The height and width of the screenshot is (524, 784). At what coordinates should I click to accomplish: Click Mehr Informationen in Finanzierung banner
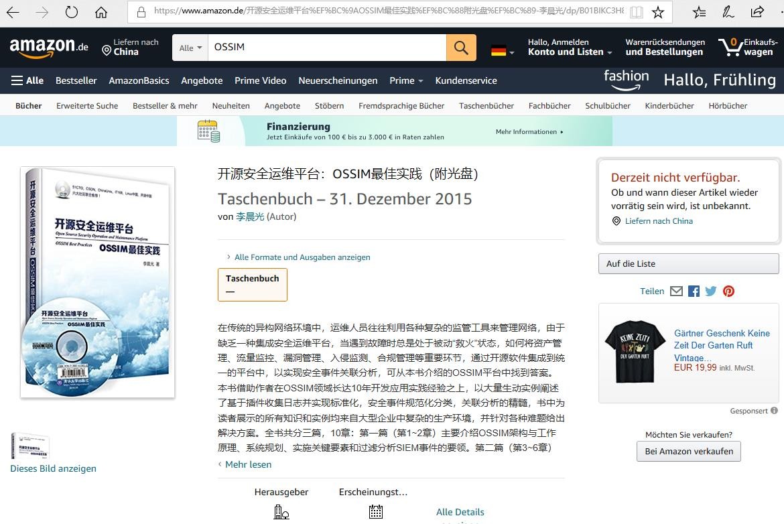pos(529,131)
